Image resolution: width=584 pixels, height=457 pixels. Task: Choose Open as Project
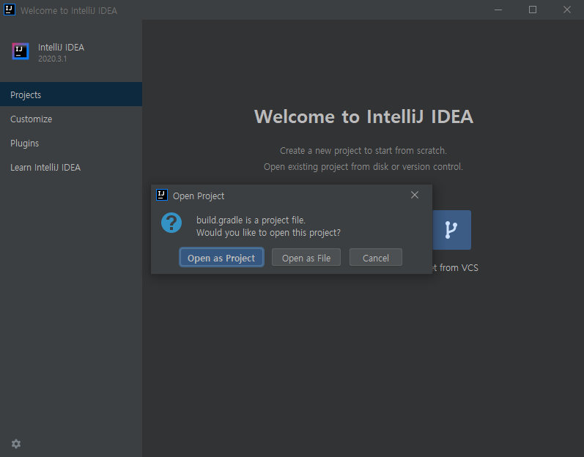tap(221, 258)
